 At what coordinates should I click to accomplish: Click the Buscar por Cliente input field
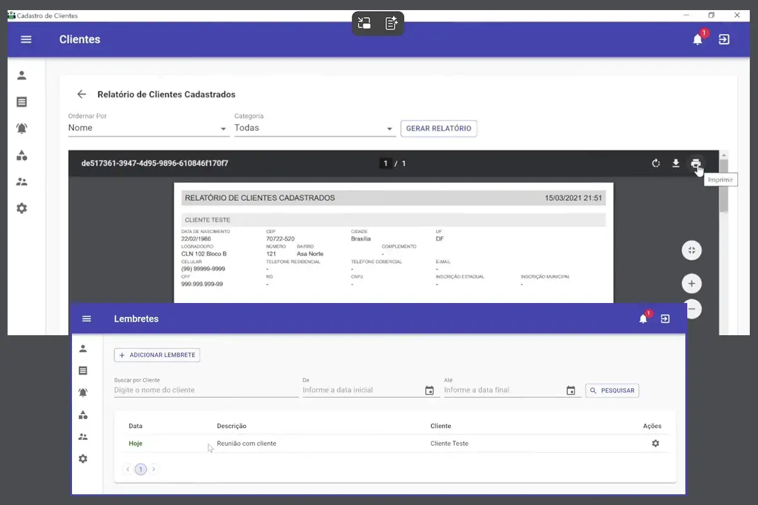pyautogui.click(x=206, y=390)
